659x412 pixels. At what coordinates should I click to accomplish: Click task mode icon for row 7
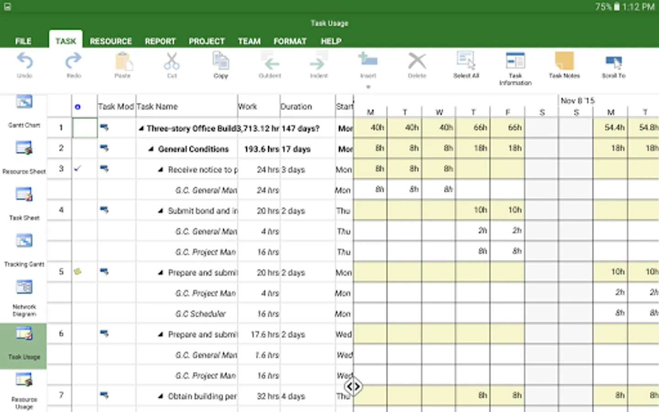(104, 395)
